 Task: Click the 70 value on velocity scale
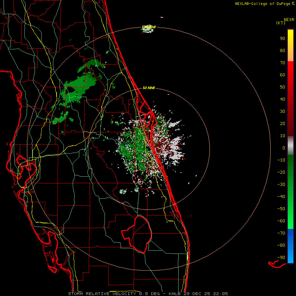(x=283, y=63)
